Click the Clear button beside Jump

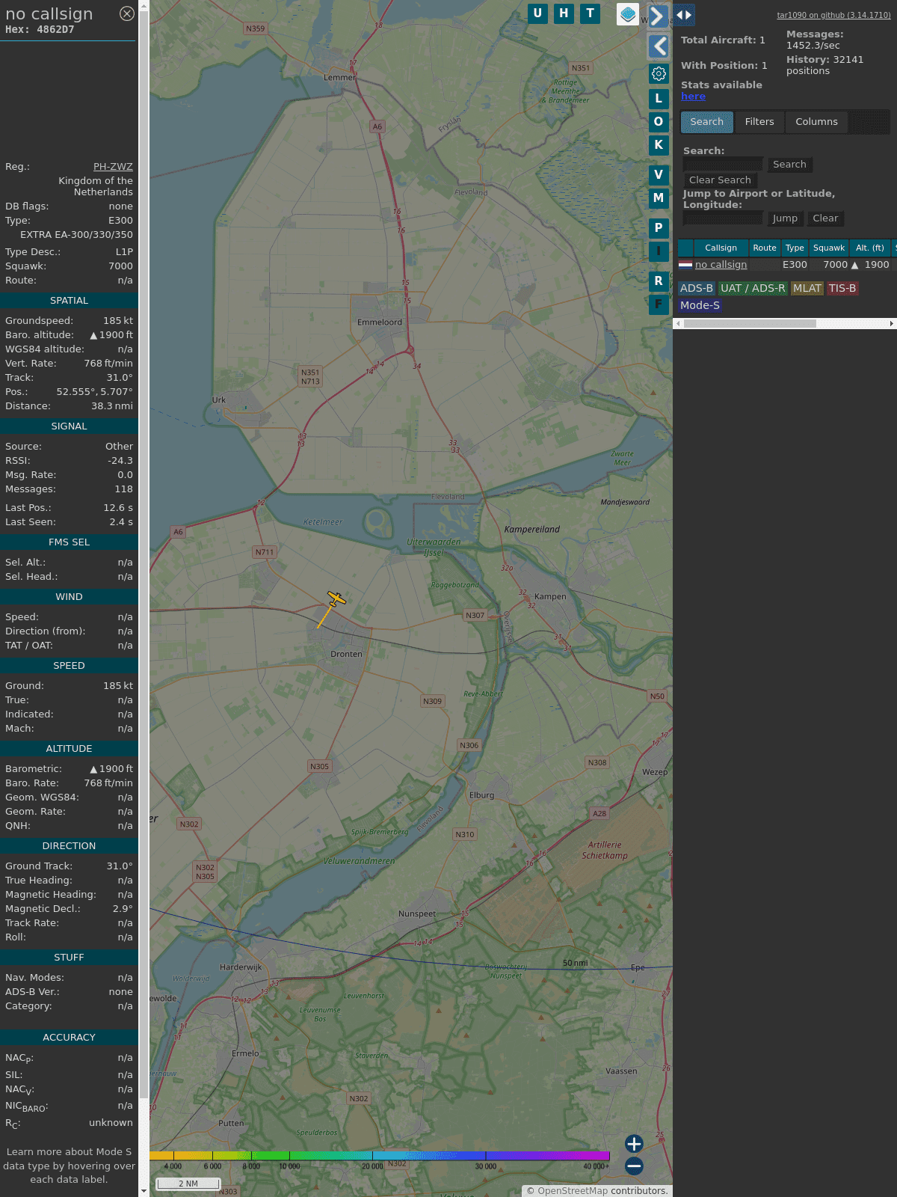825,218
